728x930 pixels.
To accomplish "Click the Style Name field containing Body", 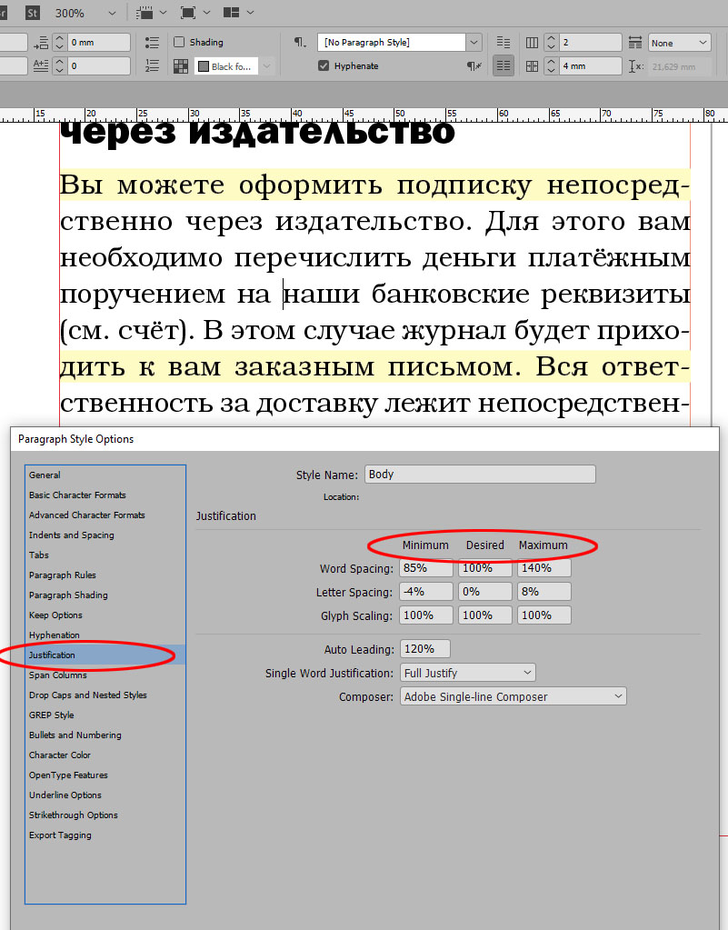I will 480,475.
